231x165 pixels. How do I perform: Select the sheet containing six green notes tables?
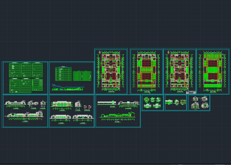click(x=25, y=78)
